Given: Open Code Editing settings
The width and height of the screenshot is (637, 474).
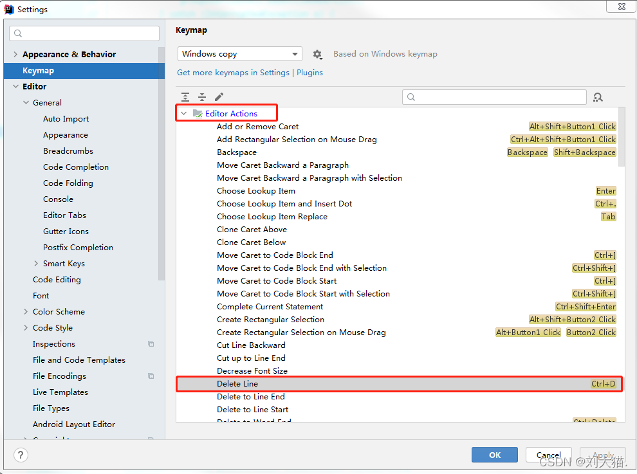Looking at the screenshot, I should coord(57,280).
